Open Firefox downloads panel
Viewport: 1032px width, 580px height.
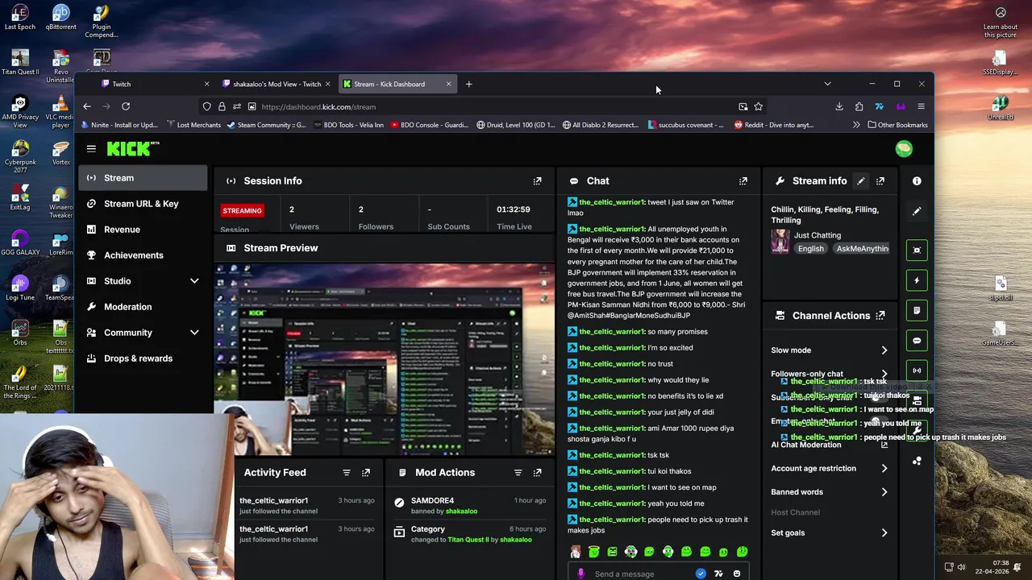(839, 106)
